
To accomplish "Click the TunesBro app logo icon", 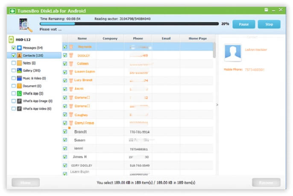I will (12, 11).
